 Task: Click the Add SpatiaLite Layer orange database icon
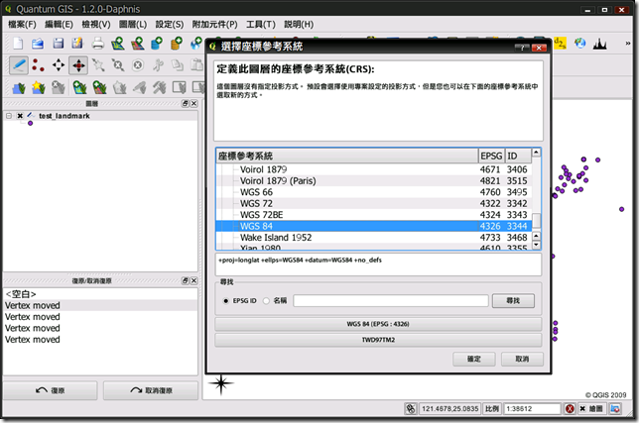point(177,44)
